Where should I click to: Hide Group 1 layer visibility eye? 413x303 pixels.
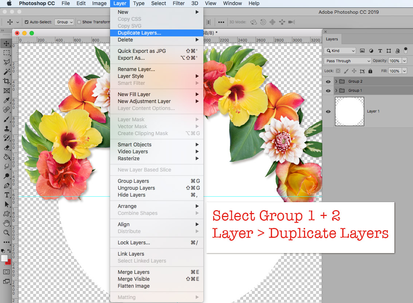point(328,91)
